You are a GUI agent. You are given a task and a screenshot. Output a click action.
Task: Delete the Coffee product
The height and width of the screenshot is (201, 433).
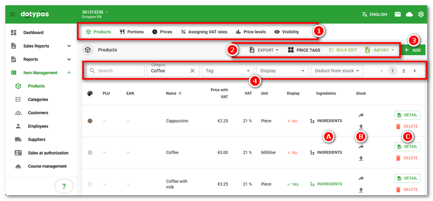tap(407, 158)
